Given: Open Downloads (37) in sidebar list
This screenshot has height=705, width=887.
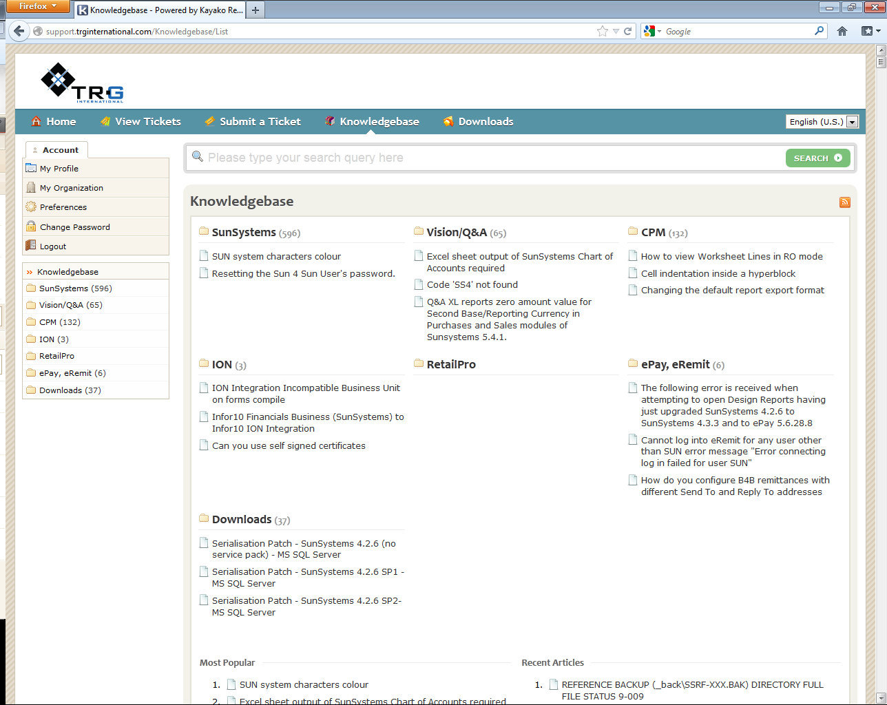Looking at the screenshot, I should pos(70,390).
